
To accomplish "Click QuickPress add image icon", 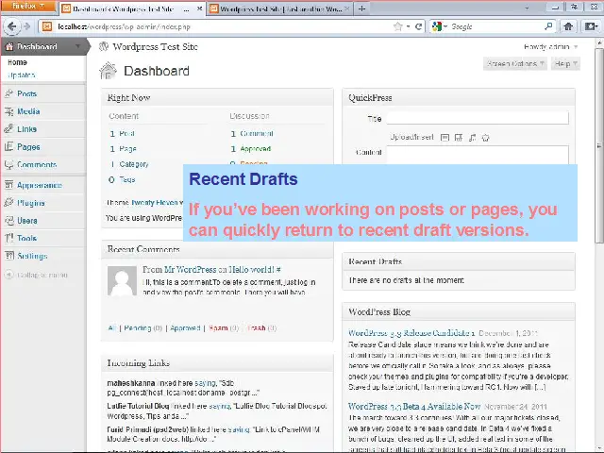I will [445, 138].
